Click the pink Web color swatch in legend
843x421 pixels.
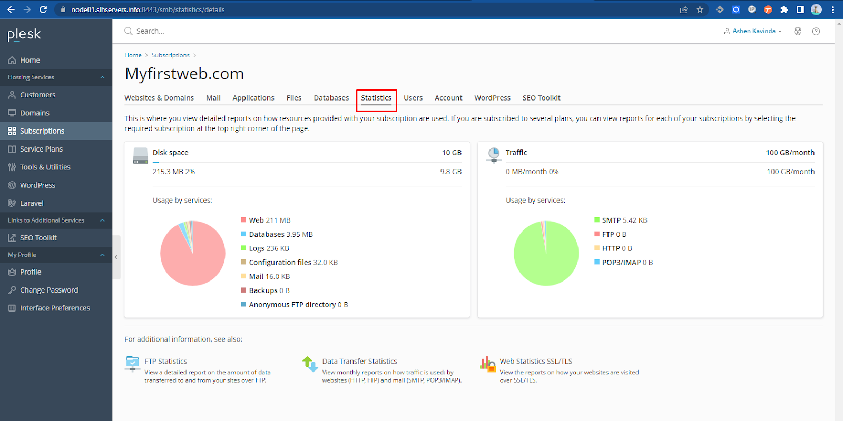coord(243,220)
